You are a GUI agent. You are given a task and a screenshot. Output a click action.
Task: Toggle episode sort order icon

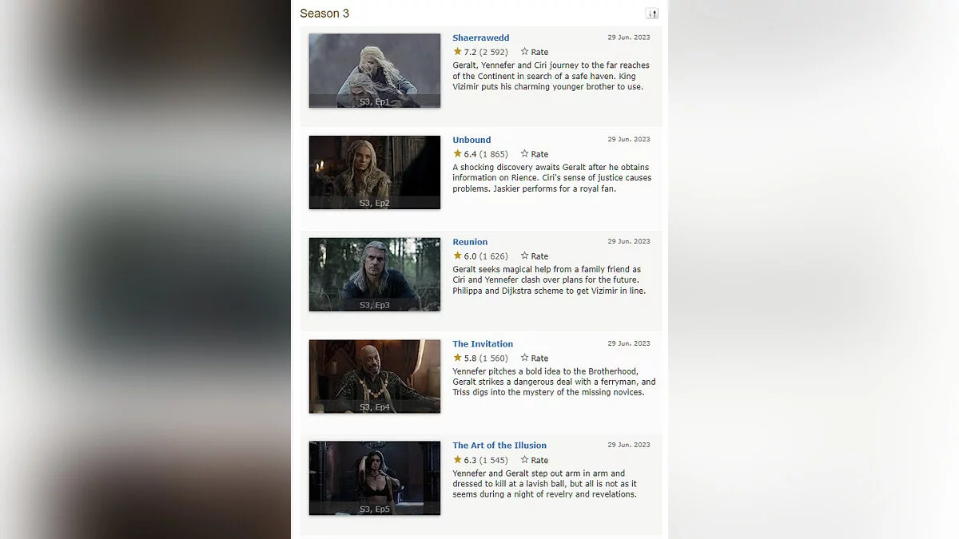pyautogui.click(x=652, y=13)
